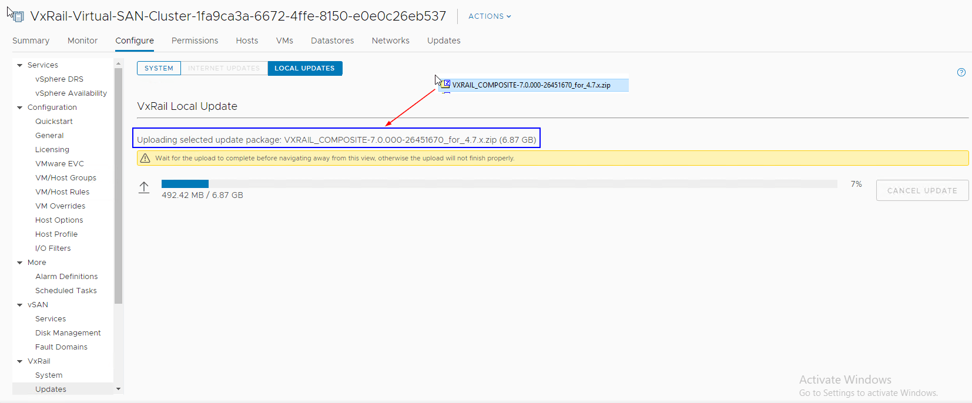
Task: Select the INTERNET UPDATES toggle option
Action: click(224, 68)
